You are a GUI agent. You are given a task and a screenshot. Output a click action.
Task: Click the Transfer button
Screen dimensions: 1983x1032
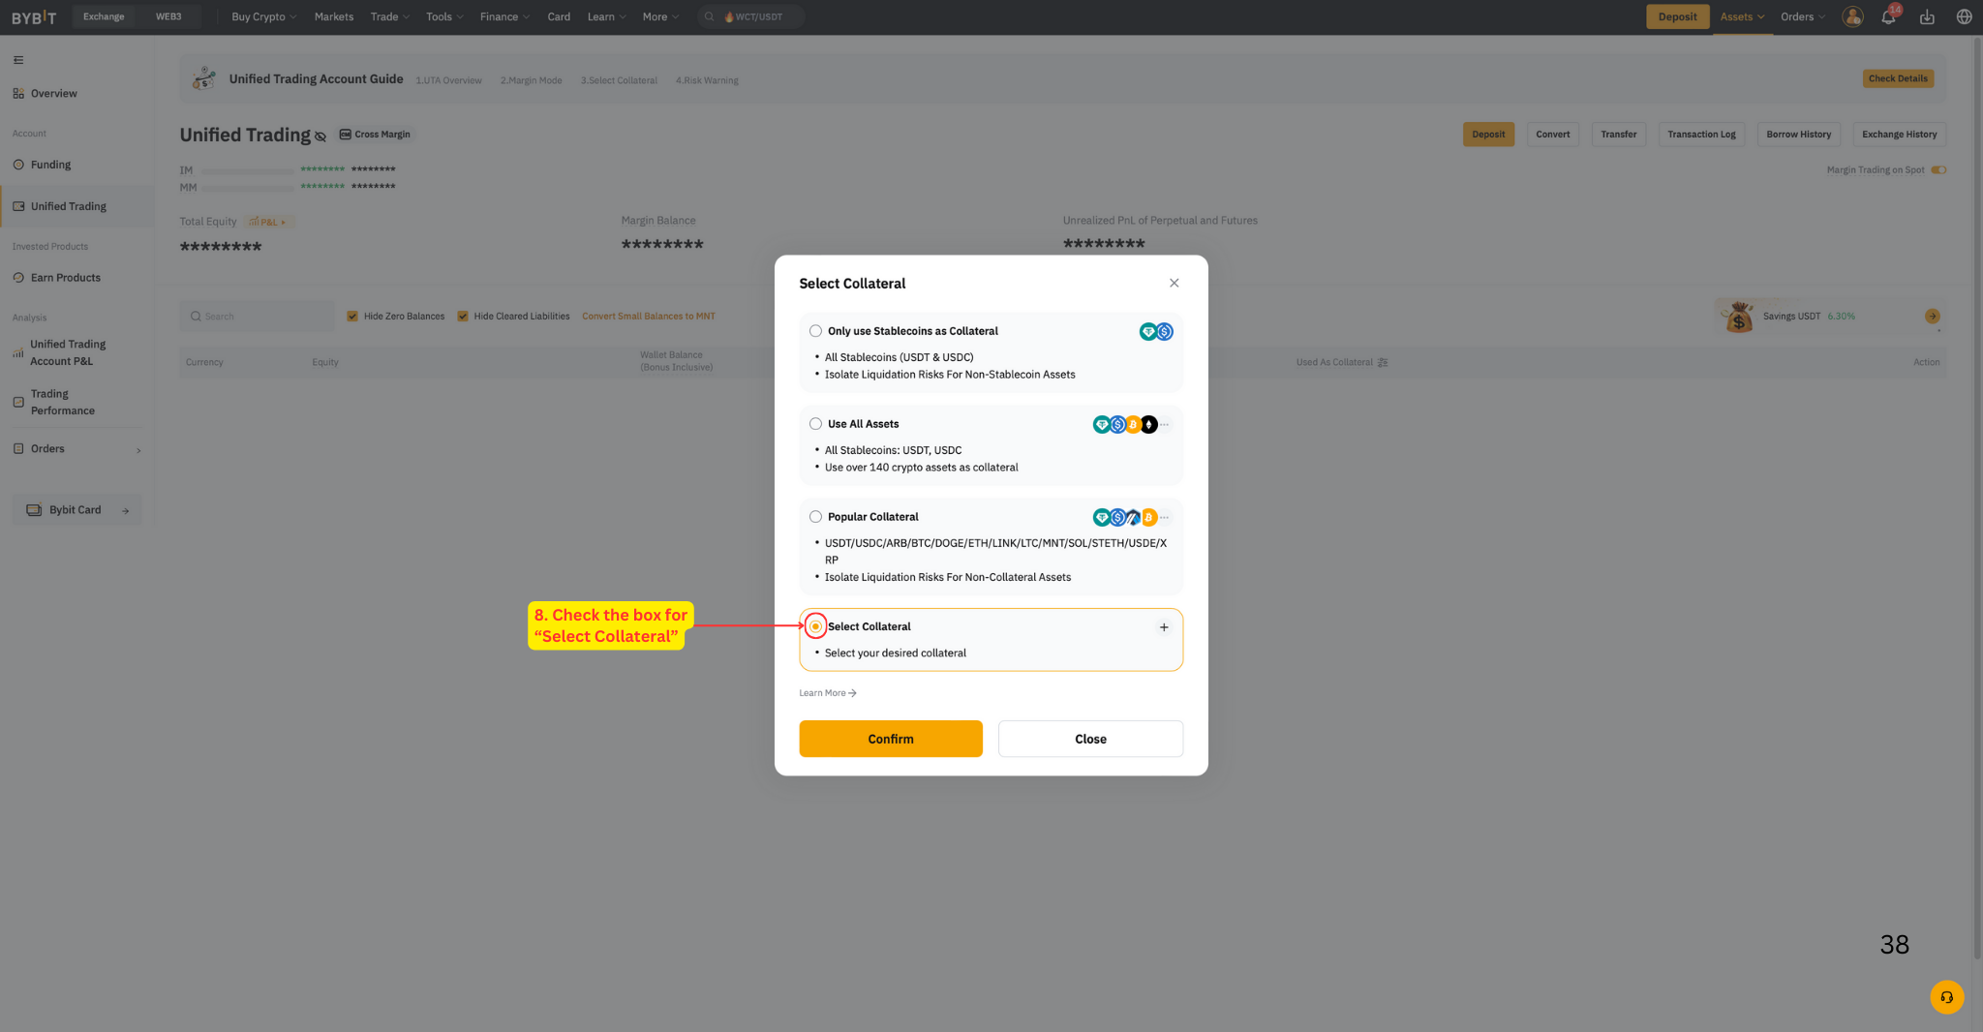(1618, 135)
